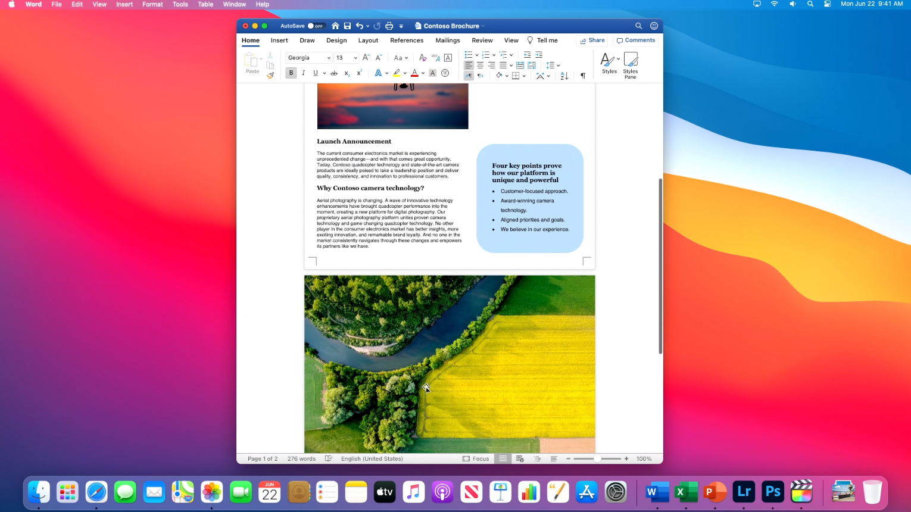
Task: Increase font size with the larger A icon
Action: click(366, 58)
